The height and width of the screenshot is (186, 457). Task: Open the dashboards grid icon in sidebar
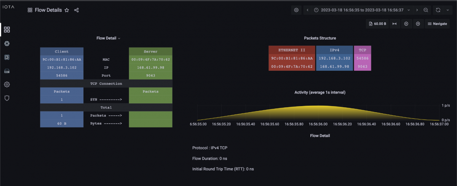[7, 30]
